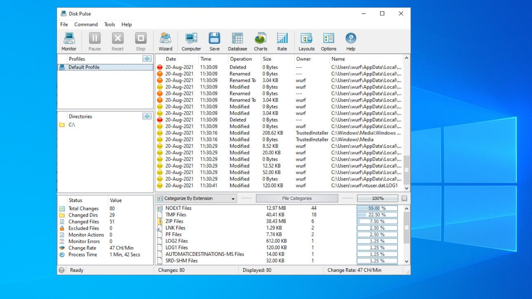Click the Computer toolbar icon
This screenshot has height=299, width=532.
pyautogui.click(x=191, y=41)
